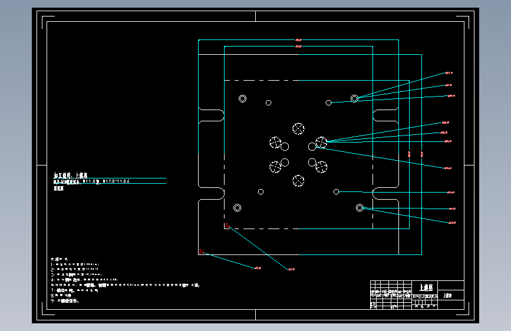Select the red marker at outer plate bottom-left corner
This screenshot has height=331, width=511.
tap(201, 251)
